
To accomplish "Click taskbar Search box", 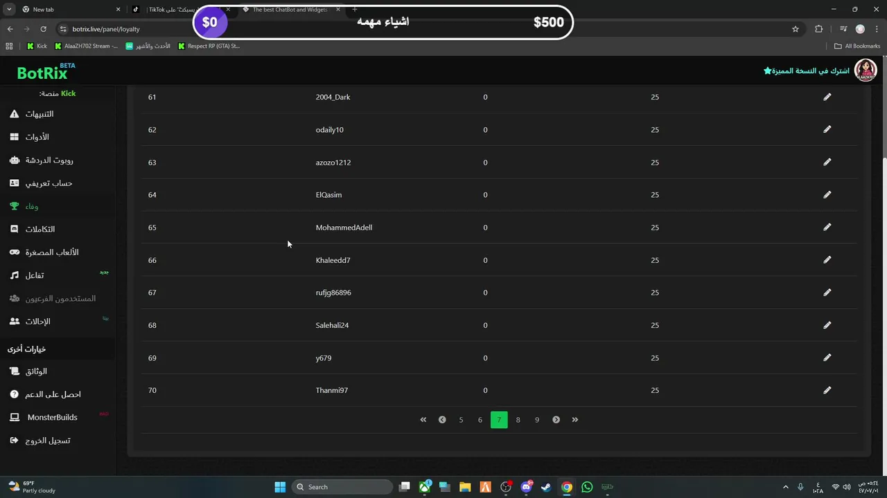I will (342, 487).
